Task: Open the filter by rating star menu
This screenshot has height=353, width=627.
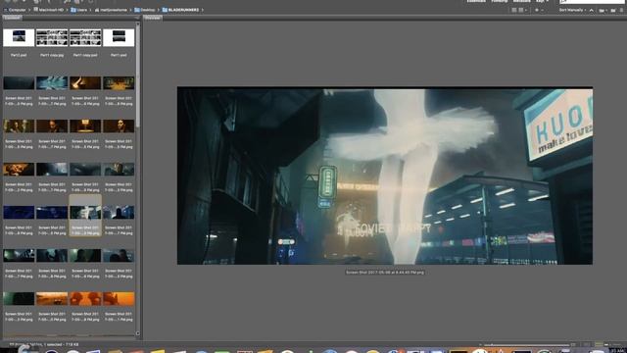Action: [538, 10]
